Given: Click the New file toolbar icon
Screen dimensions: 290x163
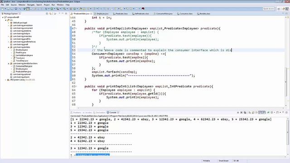Looking at the screenshot, I should point(2,9).
